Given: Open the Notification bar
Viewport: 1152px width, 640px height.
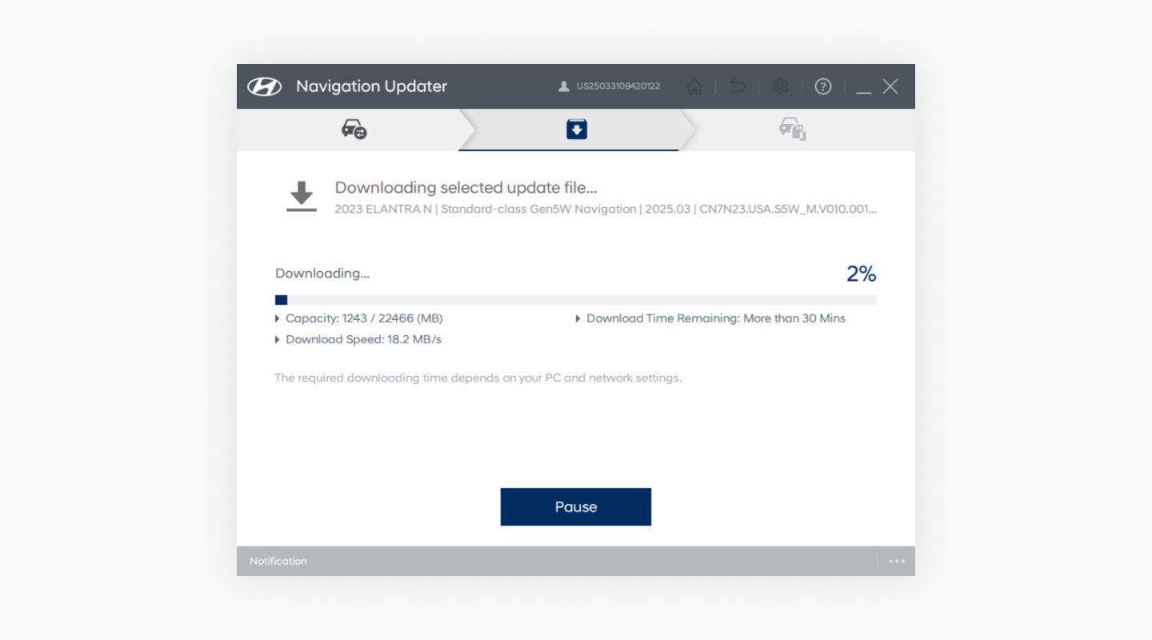Looking at the screenshot, I should (x=278, y=562).
